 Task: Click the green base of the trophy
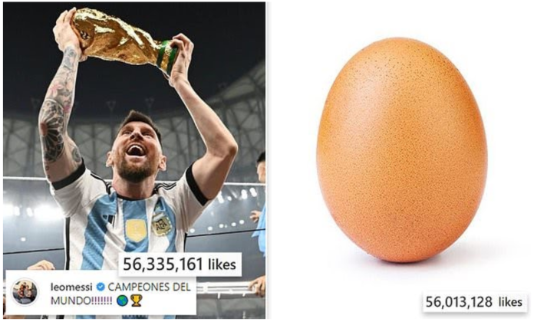(x=167, y=55)
